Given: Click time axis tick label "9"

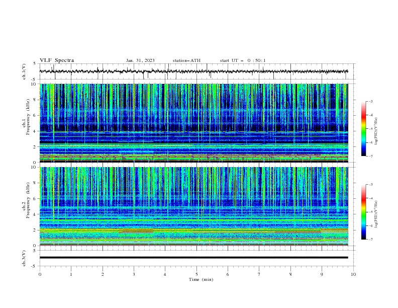Looking at the screenshot, I should pos(322,274).
